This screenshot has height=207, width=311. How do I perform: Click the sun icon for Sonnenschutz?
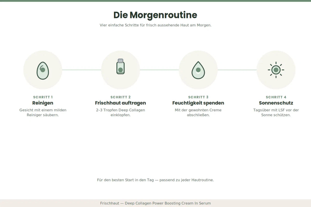point(276,70)
